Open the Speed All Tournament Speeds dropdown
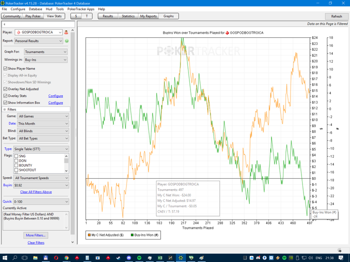This screenshot has width=350, height=262. point(41,178)
